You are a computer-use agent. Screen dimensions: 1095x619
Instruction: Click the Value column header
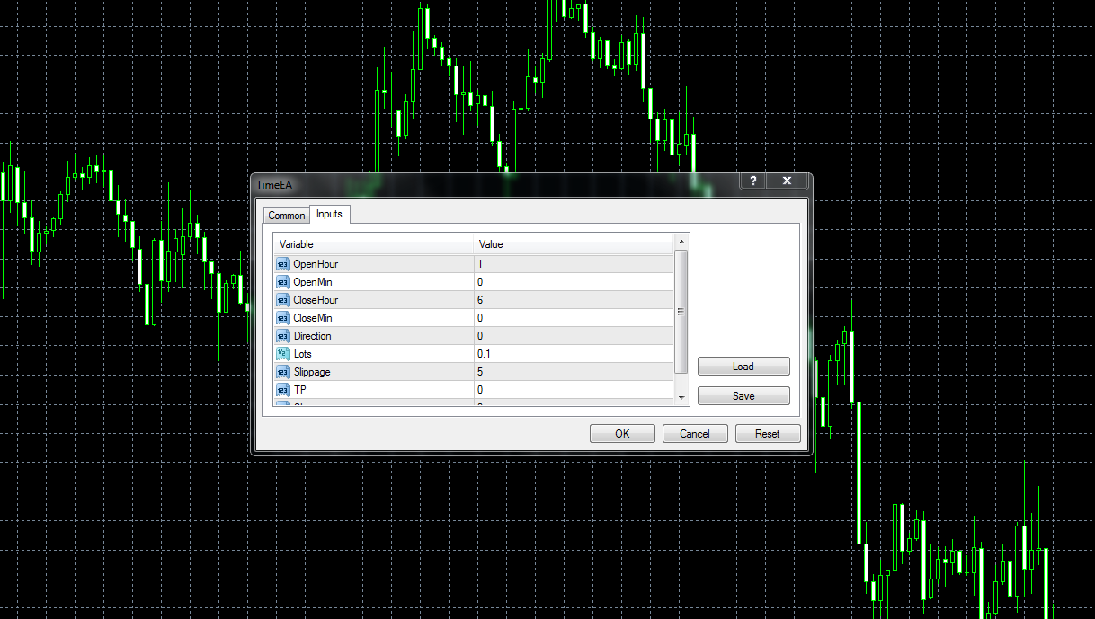[574, 244]
